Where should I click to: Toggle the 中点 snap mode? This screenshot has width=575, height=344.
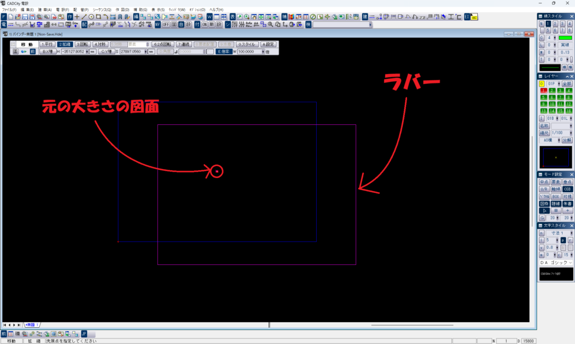pyautogui.click(x=544, y=182)
